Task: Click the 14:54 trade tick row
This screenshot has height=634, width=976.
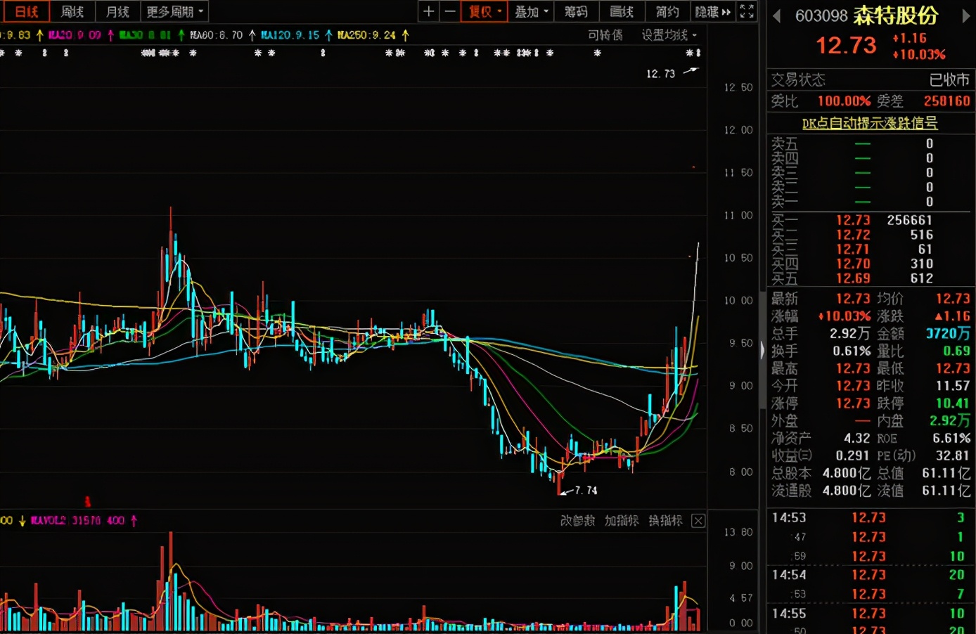Action: point(870,575)
